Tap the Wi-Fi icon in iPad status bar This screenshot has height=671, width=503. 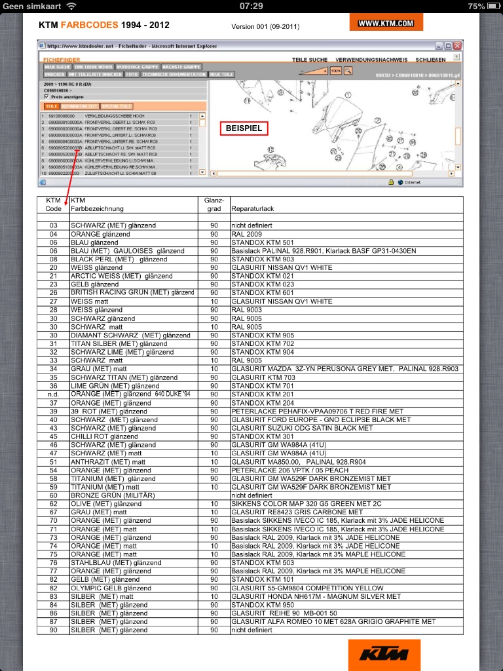[x=71, y=6]
